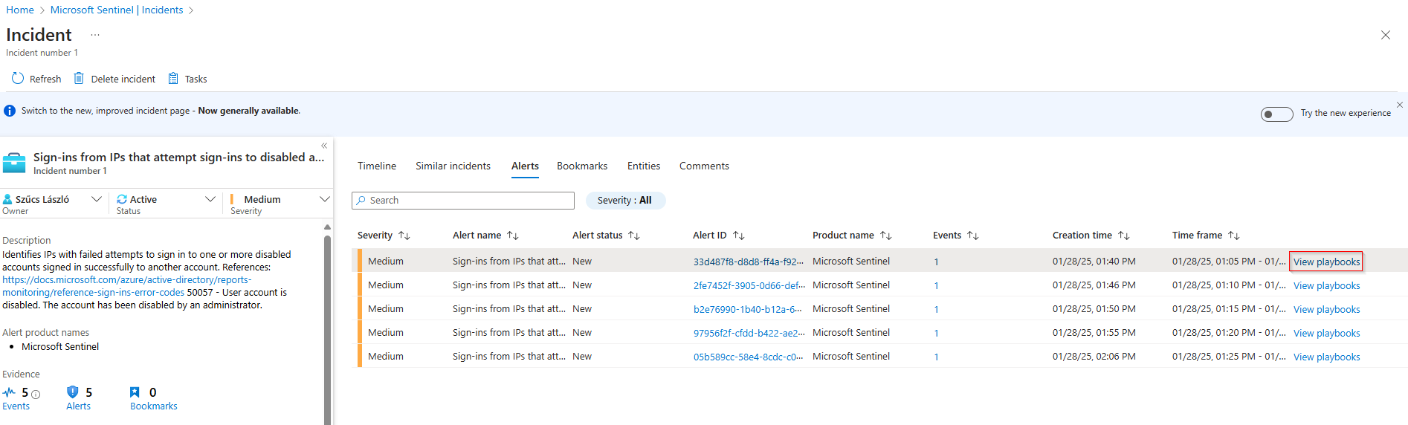The image size is (1408, 425).
Task: Open alert ID 2fe7452f-3905 link
Action: click(748, 285)
